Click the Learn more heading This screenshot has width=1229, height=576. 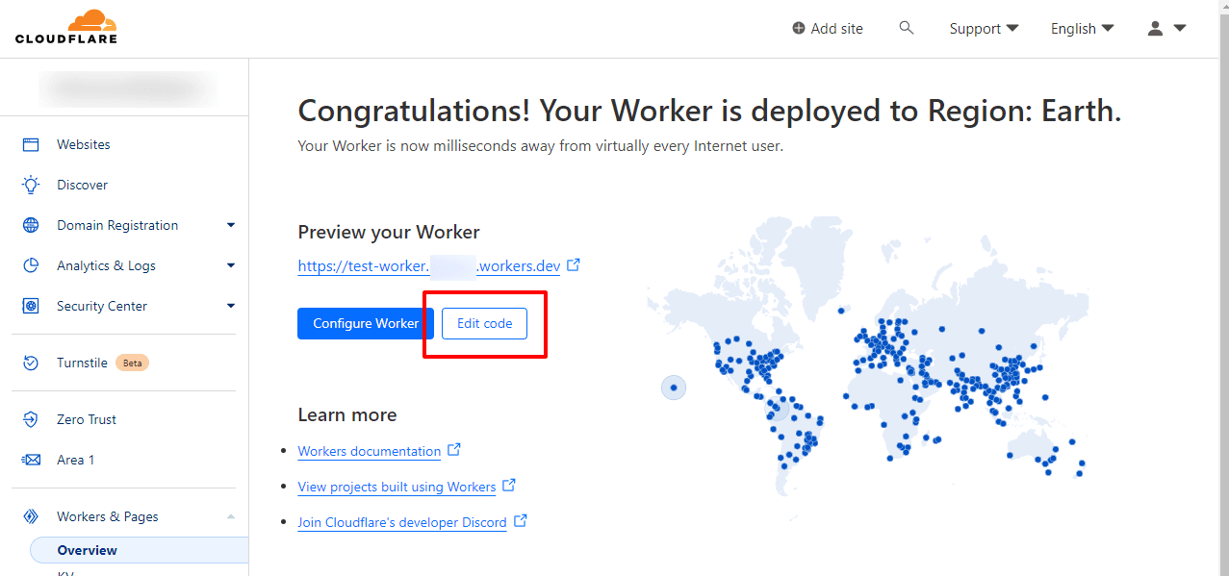tap(347, 414)
